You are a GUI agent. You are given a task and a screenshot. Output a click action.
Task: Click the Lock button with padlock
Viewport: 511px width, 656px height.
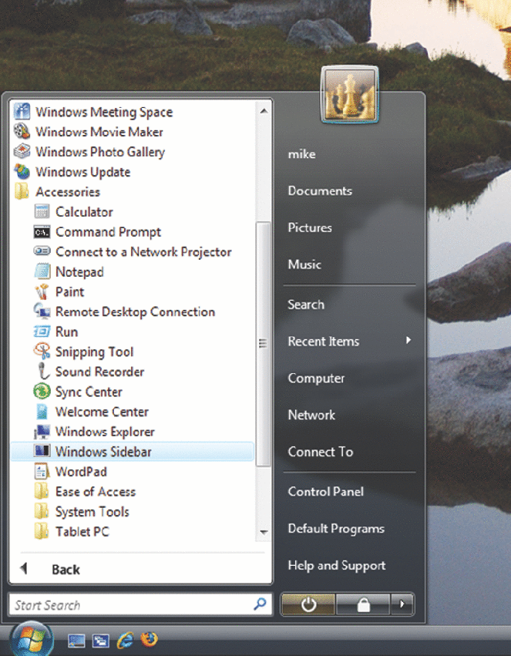364,605
